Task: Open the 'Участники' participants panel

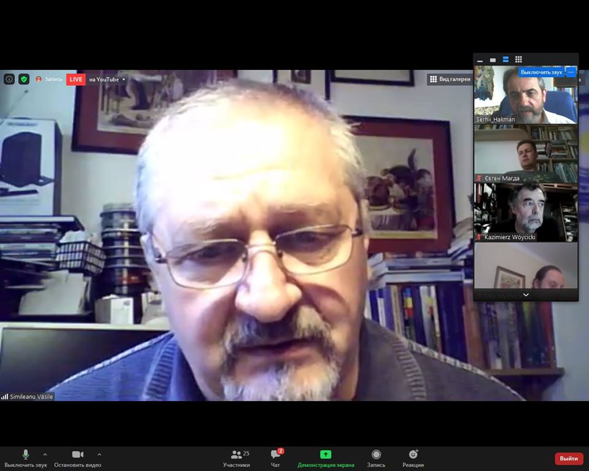Action: tap(236, 459)
